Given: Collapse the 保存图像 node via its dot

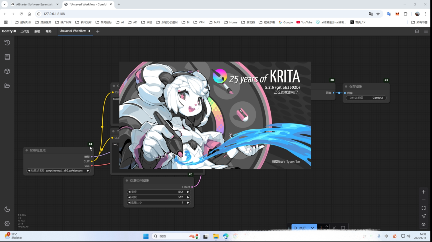Looking at the screenshot, I should pyautogui.click(x=346, y=86).
